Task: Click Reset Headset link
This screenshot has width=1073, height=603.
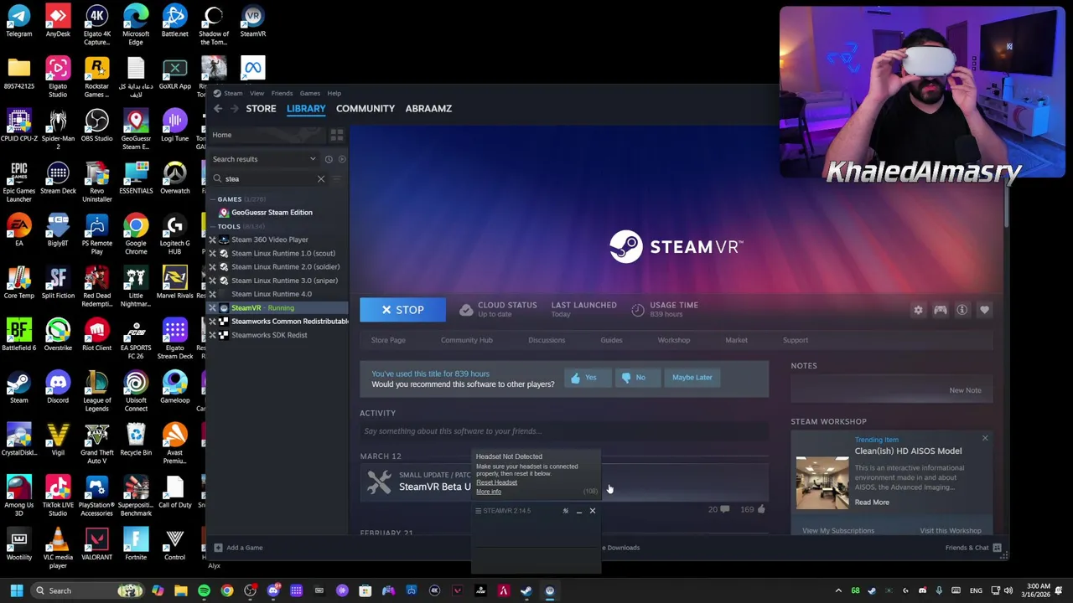Action: (496, 482)
